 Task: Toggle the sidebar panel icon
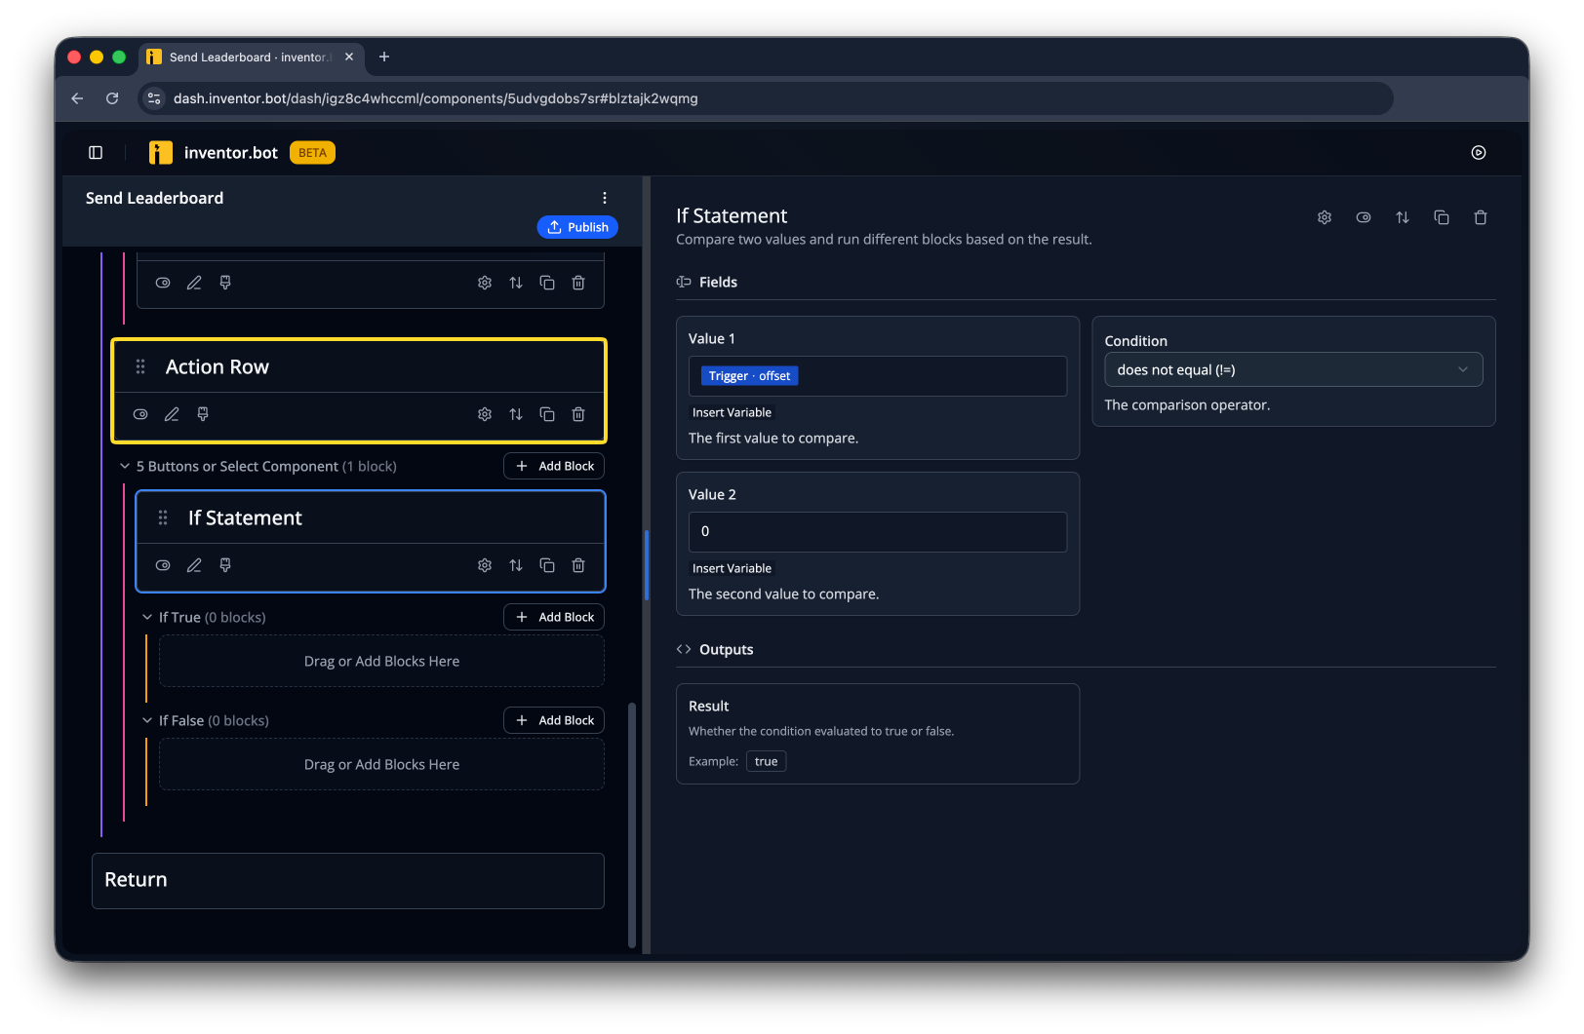coord(96,152)
